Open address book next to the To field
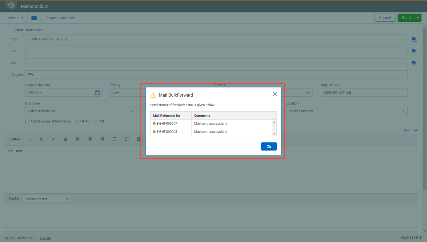The width and height of the screenshot is (427, 242). (414, 39)
